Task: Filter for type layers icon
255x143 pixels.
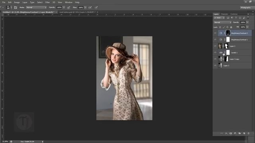Action: point(236,17)
